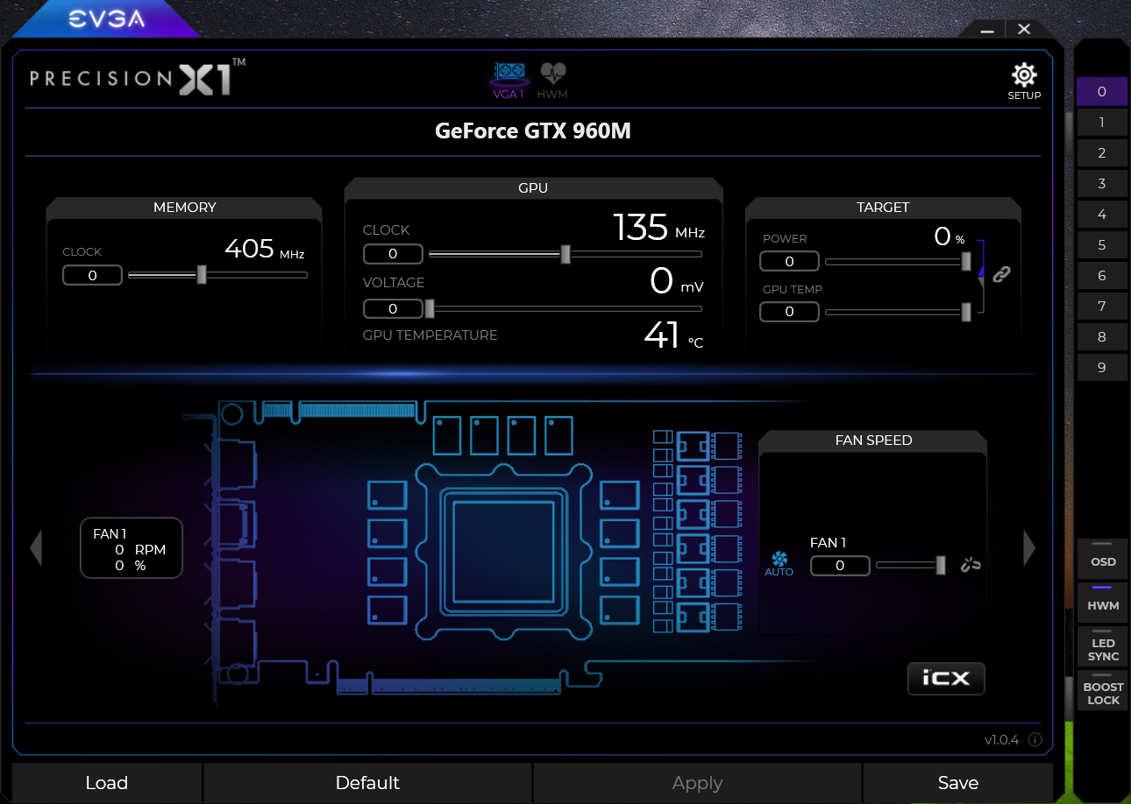Select profile 4
The height and width of the screenshot is (804, 1131).
pyautogui.click(x=1102, y=214)
